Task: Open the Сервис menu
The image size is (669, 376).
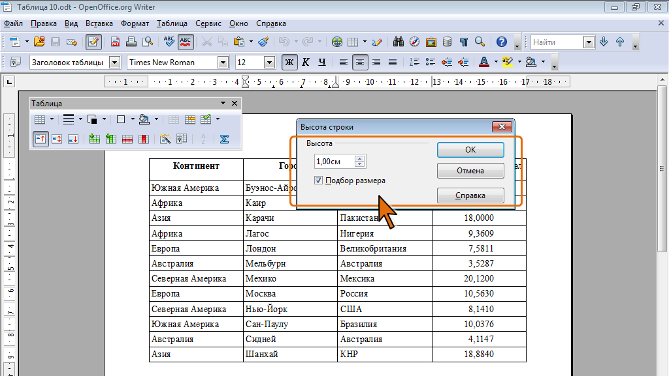Action: click(x=208, y=23)
